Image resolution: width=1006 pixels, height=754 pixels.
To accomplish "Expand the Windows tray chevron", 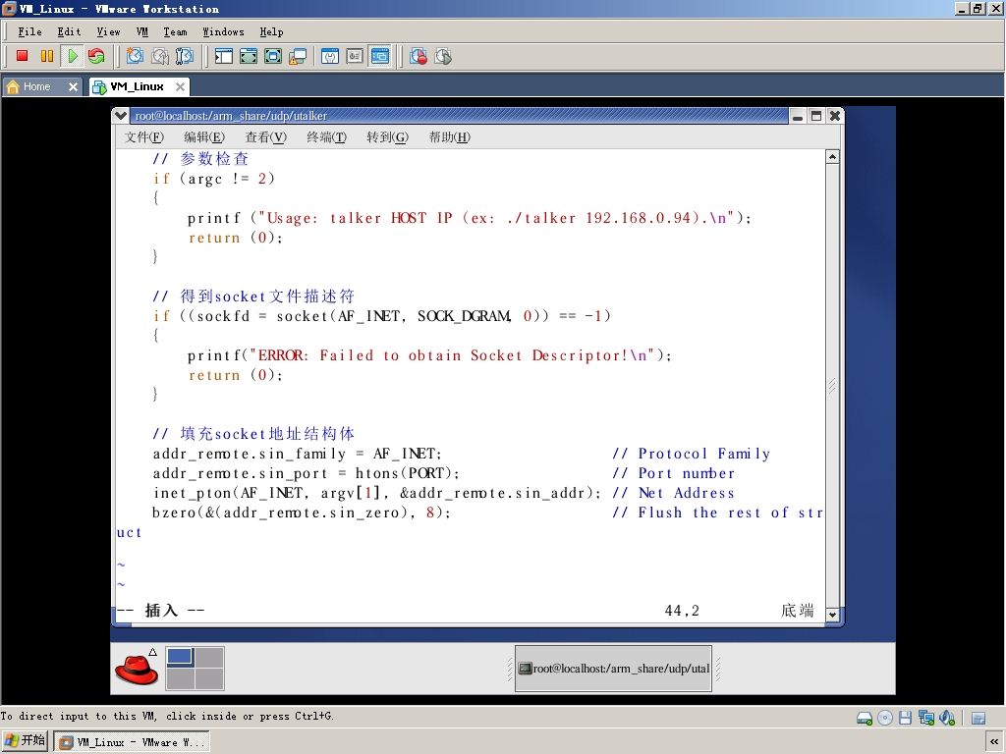I will click(994, 742).
